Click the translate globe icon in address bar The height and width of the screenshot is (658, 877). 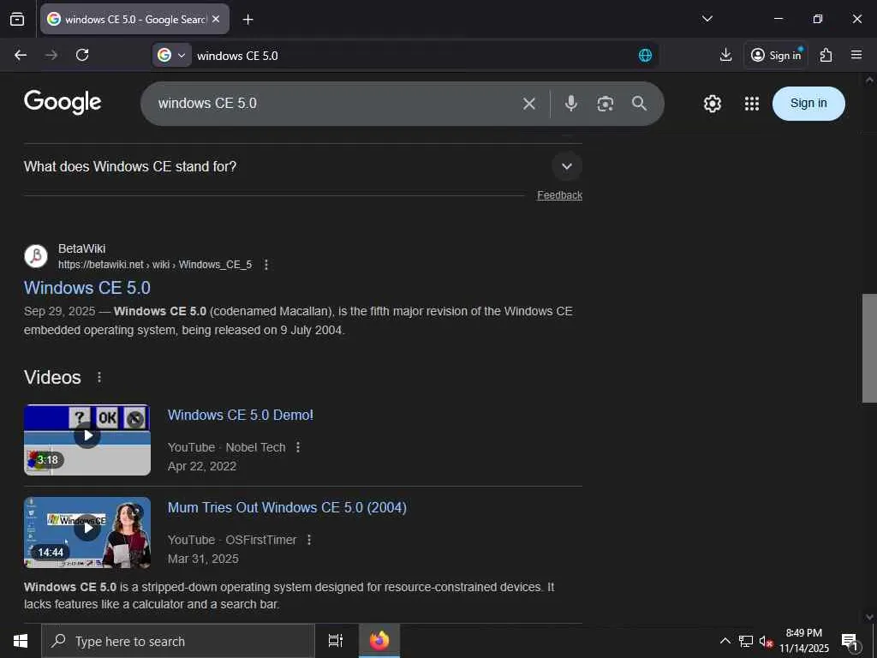pos(645,55)
